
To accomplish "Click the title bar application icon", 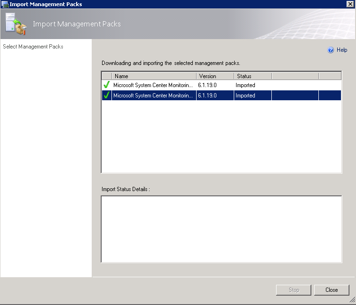I will point(5,4).
